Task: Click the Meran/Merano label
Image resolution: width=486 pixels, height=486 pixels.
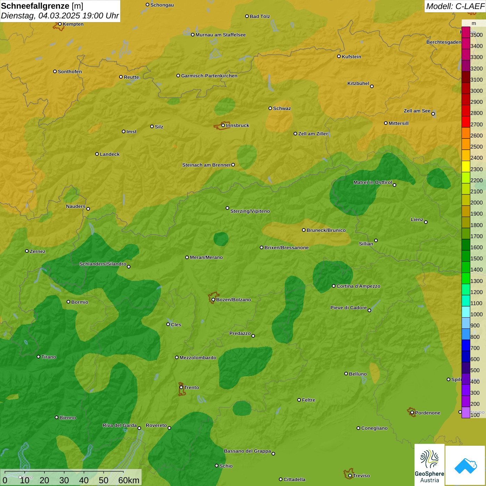Action: 206,257
